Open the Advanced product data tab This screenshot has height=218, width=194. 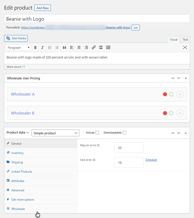point(41,190)
